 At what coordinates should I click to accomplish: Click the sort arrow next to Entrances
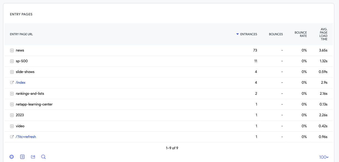tap(237, 34)
